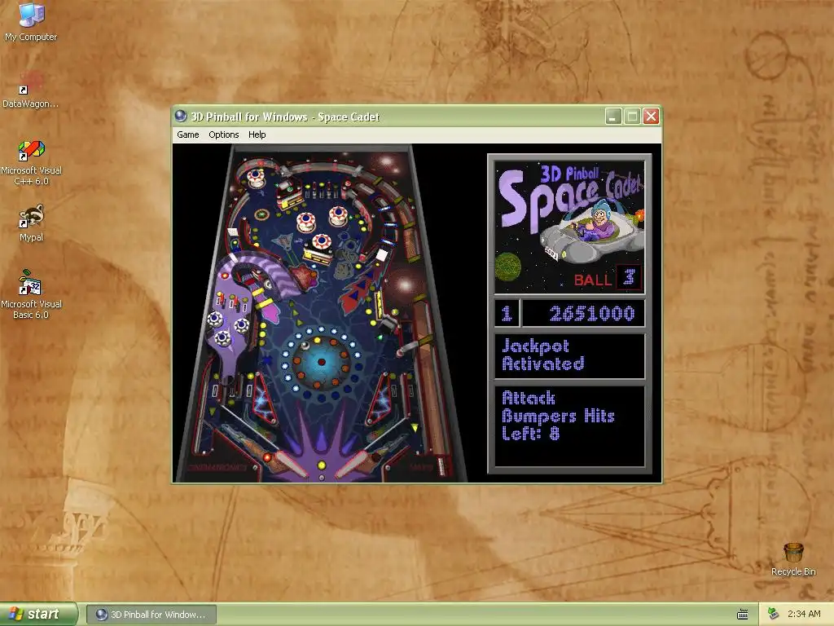Click the pinball icon in title bar

[181, 116]
